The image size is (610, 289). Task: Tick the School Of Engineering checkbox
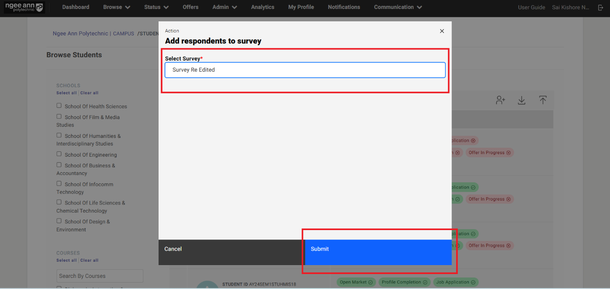[59, 154]
